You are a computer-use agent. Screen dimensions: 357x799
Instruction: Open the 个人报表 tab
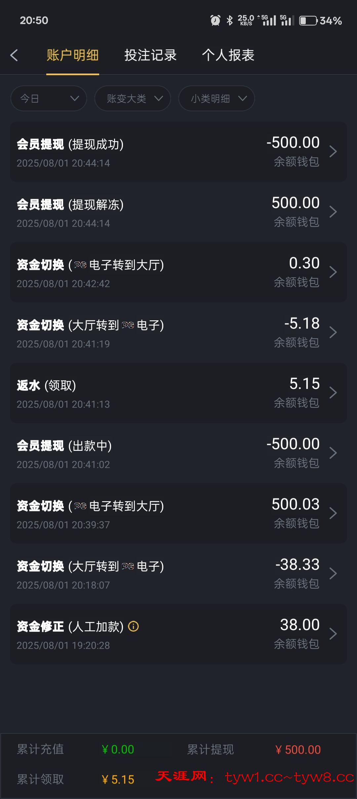point(228,55)
